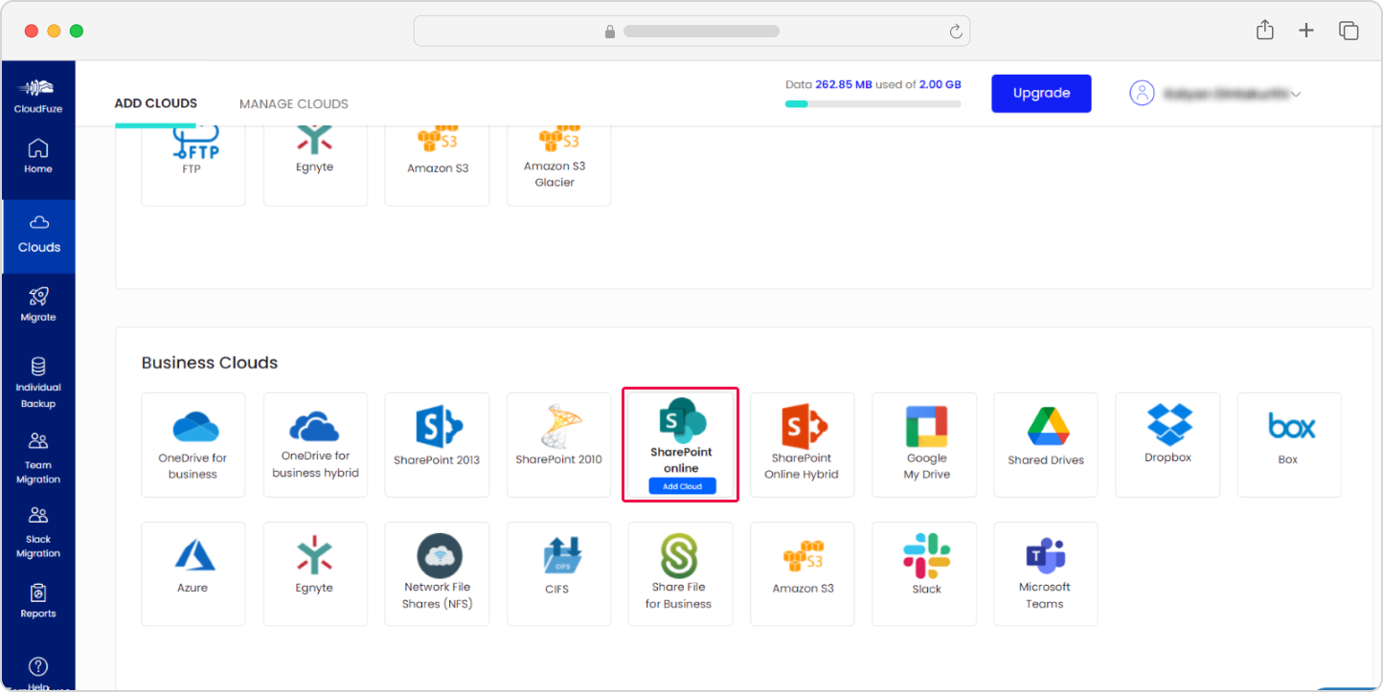Image resolution: width=1383 pixels, height=692 pixels.
Task: Choose the OneDrive for business cloud
Action: point(193,445)
